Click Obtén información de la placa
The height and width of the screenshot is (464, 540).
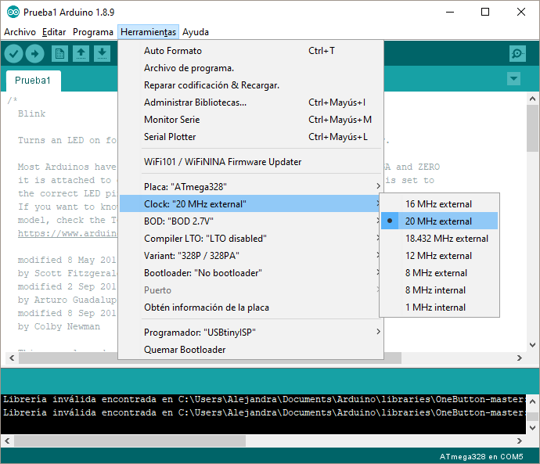(x=250, y=307)
